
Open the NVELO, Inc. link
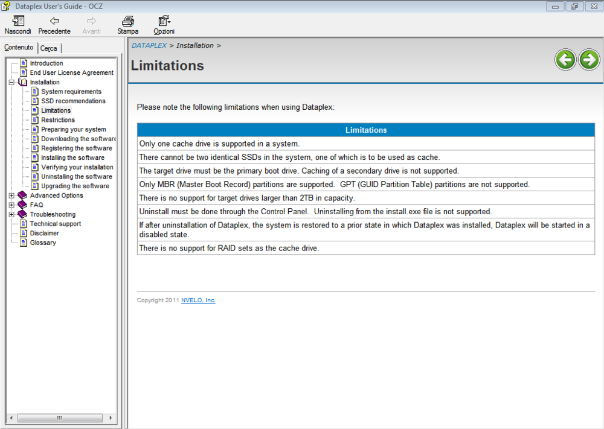198,300
